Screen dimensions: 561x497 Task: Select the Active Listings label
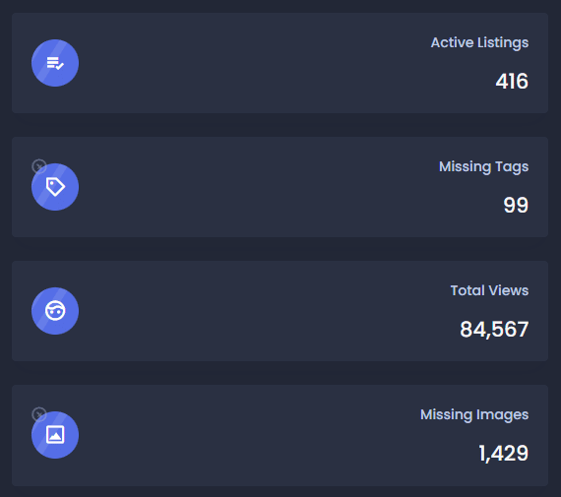[479, 43]
